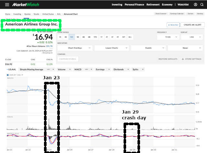Image resolution: width=207 pixels, height=153 pixels.
Task: Click Store Settings button
Action: coord(192,59)
